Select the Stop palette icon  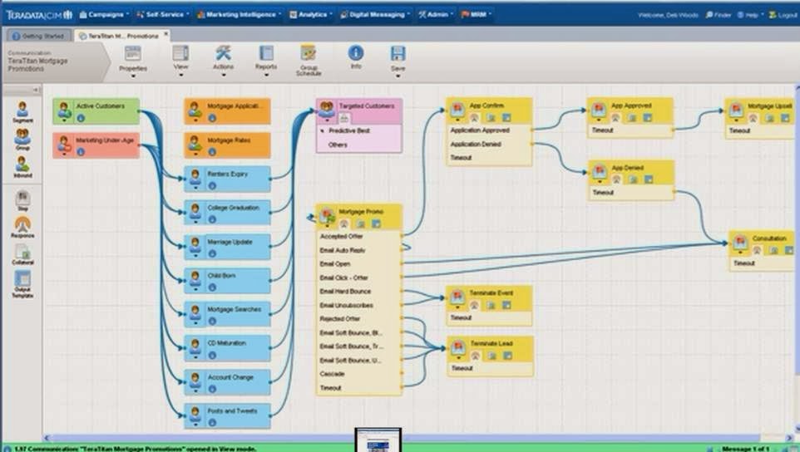[22, 198]
